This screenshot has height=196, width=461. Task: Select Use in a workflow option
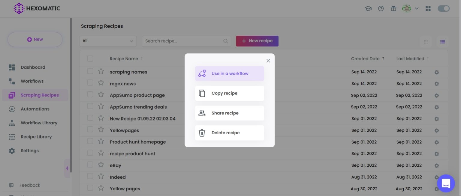click(229, 73)
